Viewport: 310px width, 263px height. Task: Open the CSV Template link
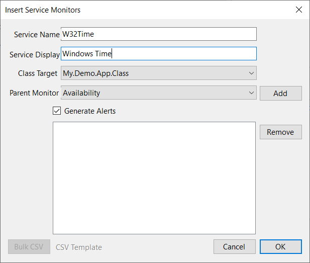pyautogui.click(x=79, y=247)
